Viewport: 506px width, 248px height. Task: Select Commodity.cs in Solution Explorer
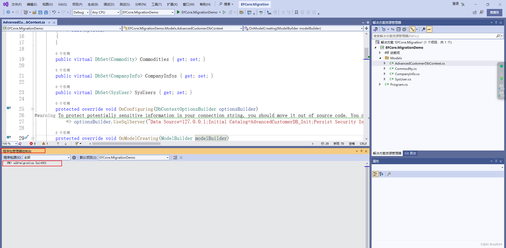pyautogui.click(x=405, y=69)
